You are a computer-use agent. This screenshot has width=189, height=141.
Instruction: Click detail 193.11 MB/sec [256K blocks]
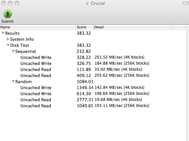tap(122, 106)
